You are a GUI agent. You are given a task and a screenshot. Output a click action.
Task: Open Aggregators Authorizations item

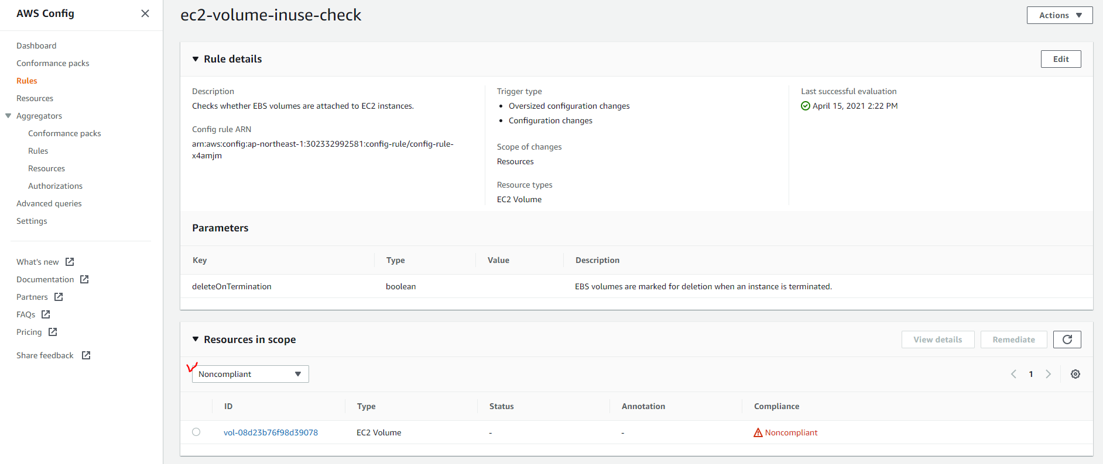55,186
